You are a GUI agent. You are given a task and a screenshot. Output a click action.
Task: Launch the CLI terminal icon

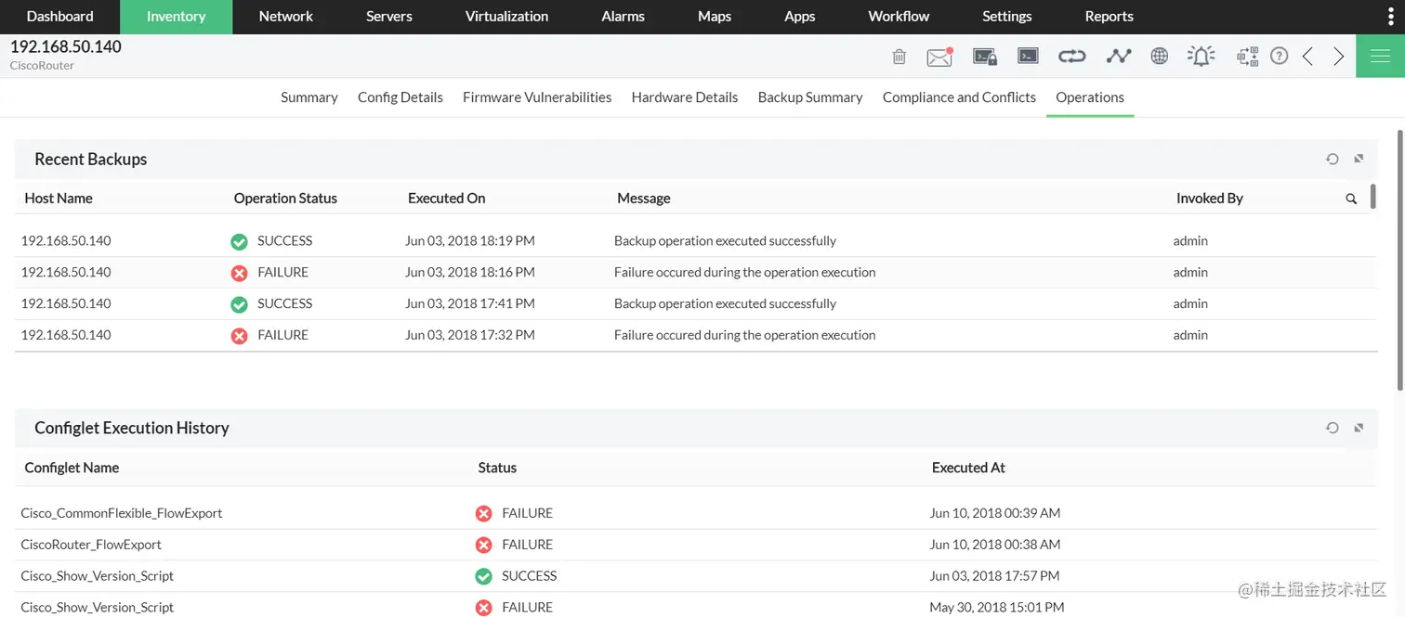pyautogui.click(x=1027, y=56)
